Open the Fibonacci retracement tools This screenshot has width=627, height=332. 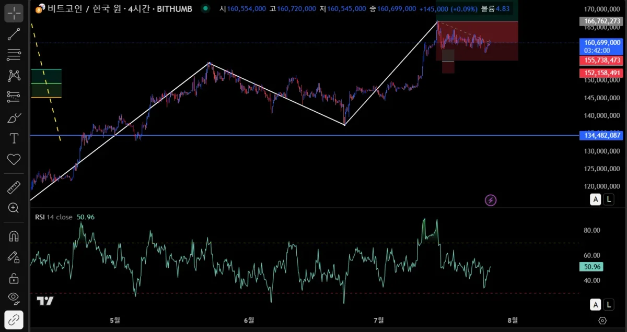point(14,54)
